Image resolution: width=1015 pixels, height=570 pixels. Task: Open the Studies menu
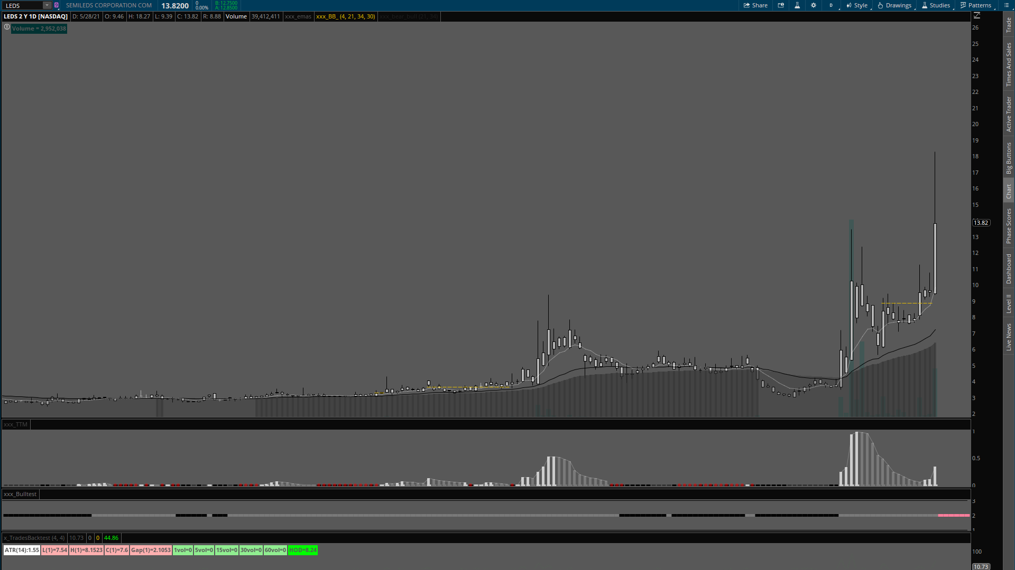936,5
